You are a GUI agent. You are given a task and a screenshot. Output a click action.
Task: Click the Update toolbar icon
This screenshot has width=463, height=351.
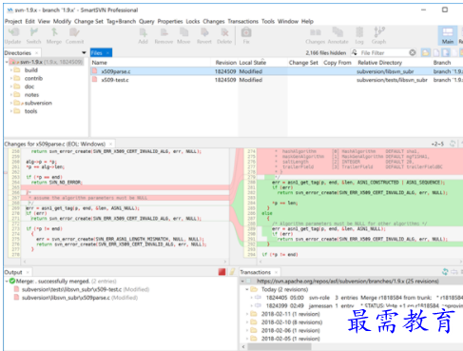(x=13, y=36)
